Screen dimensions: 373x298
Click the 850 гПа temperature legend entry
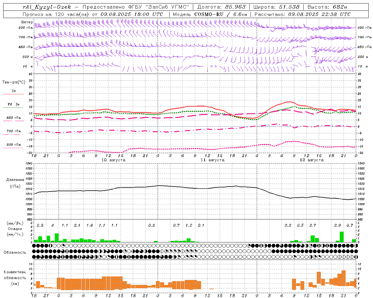click(14, 118)
